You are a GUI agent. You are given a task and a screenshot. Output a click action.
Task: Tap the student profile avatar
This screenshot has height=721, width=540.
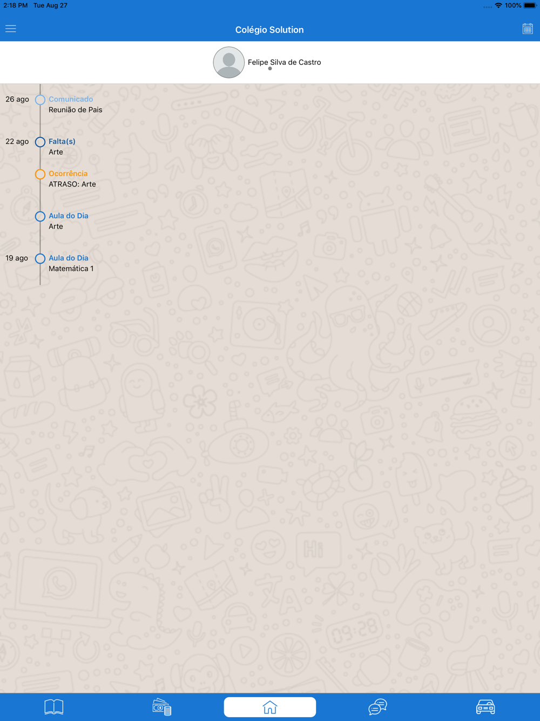229,62
